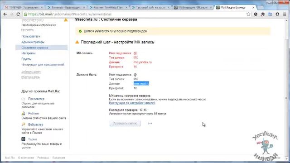Bookmark page with star icon
The width and height of the screenshot is (290, 163).
coord(248,14)
